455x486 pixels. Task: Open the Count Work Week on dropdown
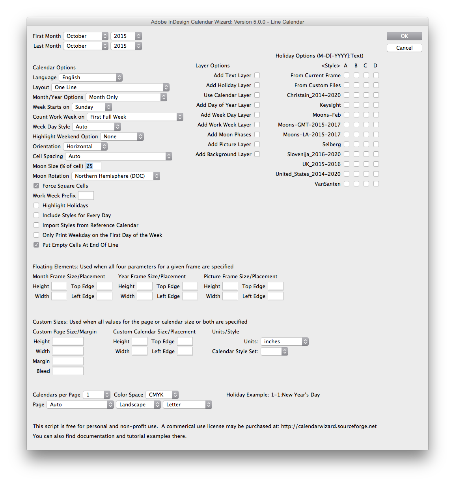tap(135, 117)
